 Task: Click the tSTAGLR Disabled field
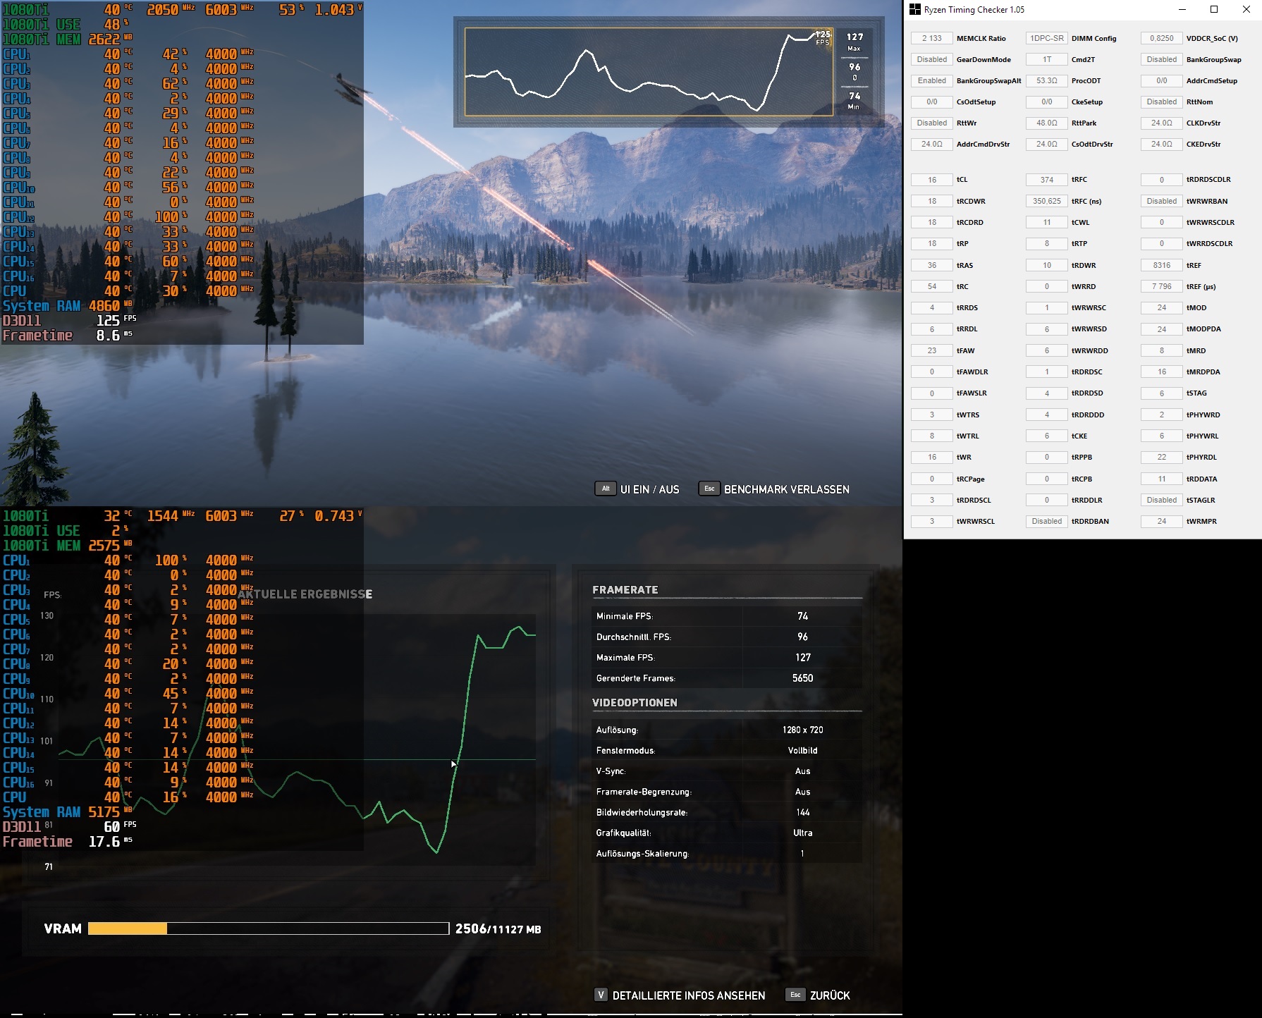(x=1161, y=500)
